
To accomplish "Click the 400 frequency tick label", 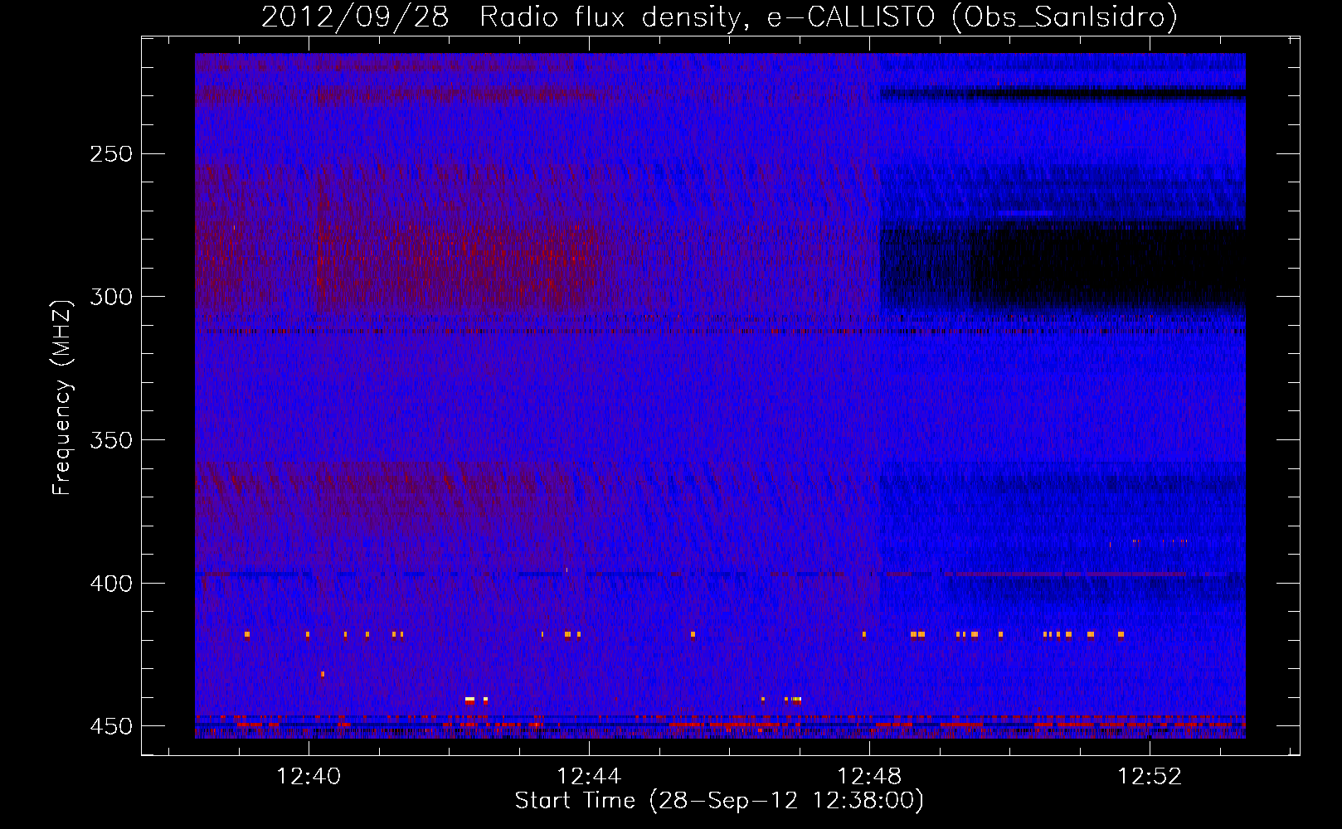I will [110, 584].
